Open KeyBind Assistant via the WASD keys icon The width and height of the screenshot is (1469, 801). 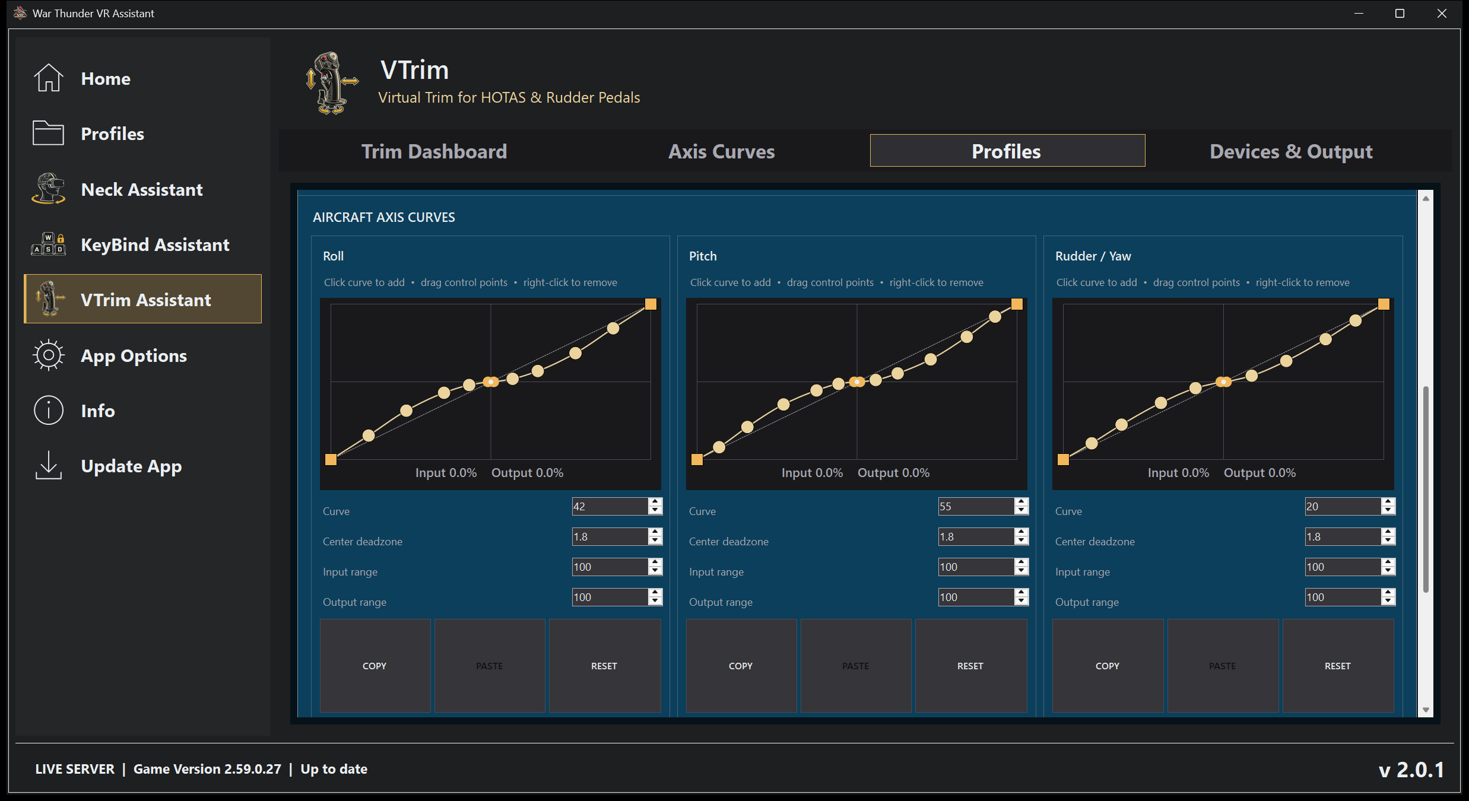tap(48, 244)
